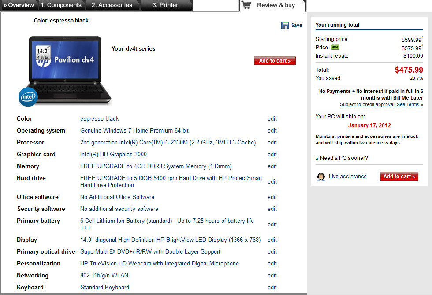Click the Your dv4t series heading
Viewport: 432px width, 295px height.
(x=133, y=49)
